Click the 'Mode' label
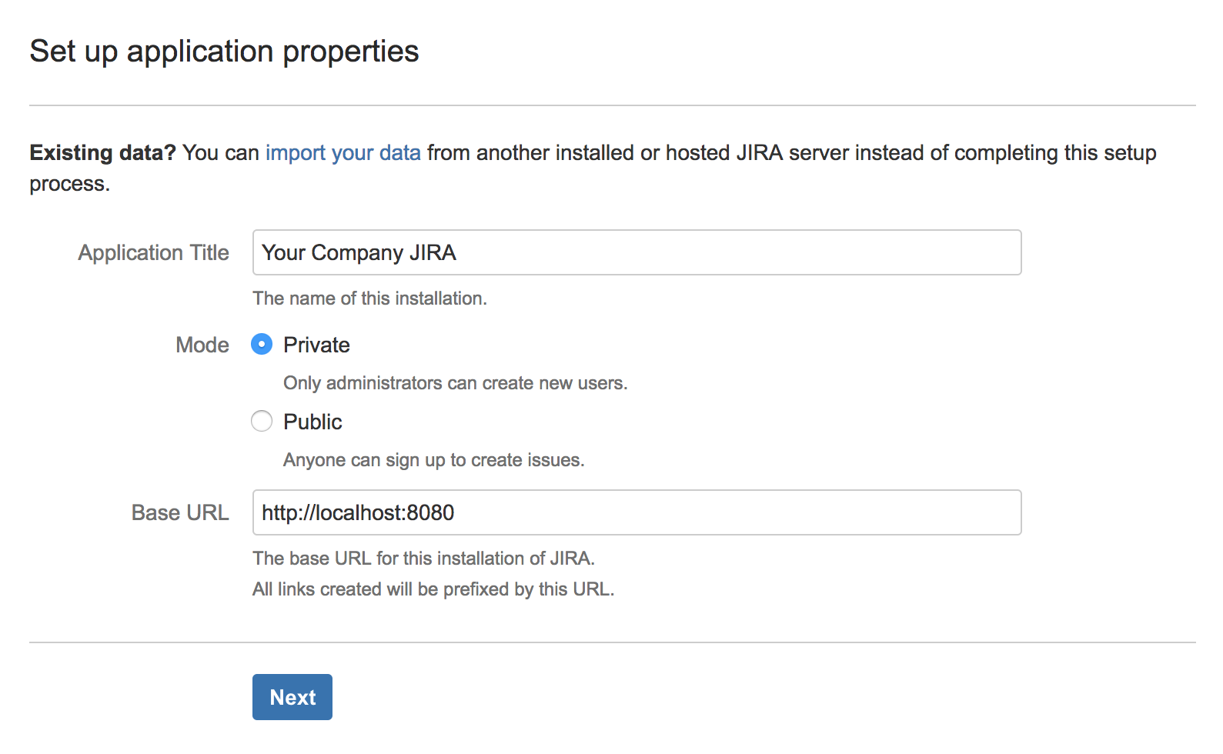Screen dimensions: 1223x754 [x=202, y=345]
